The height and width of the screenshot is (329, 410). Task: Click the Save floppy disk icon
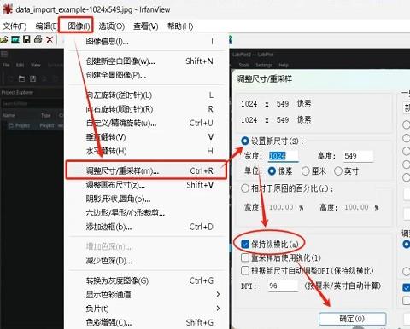[x=26, y=39]
